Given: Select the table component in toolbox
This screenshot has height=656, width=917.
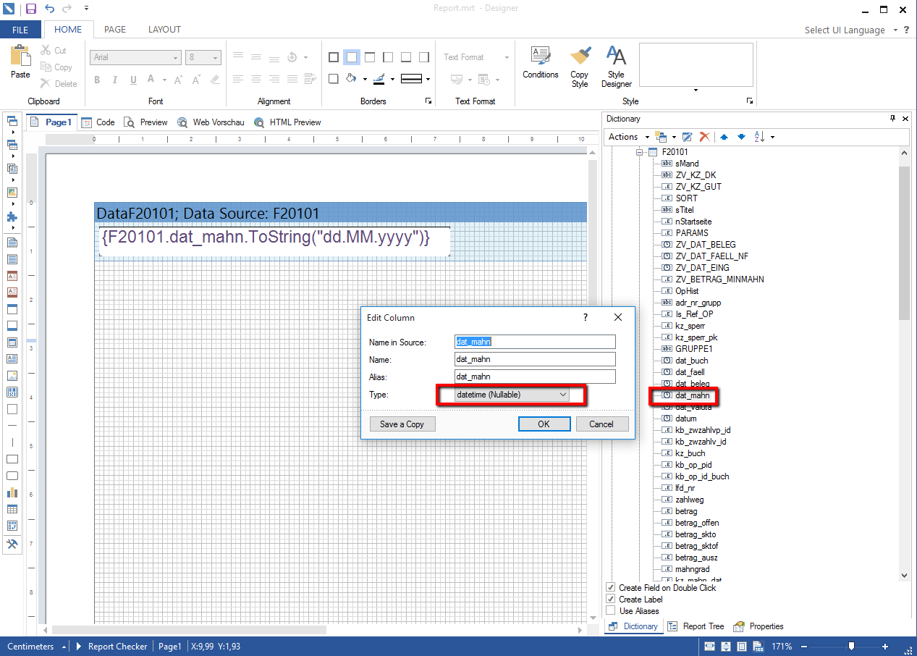Looking at the screenshot, I should (x=12, y=509).
